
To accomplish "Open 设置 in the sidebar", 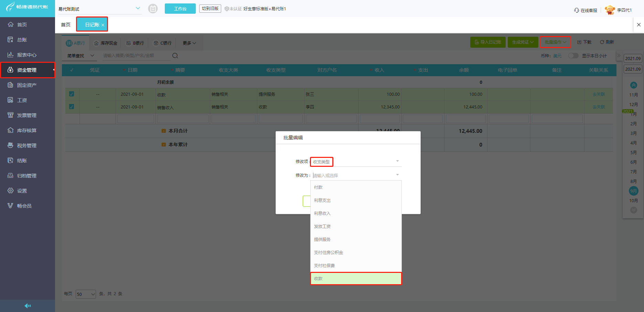I will [x=28, y=191].
